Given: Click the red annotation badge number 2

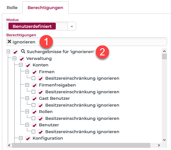Looking at the screenshot, I should [x=102, y=52].
